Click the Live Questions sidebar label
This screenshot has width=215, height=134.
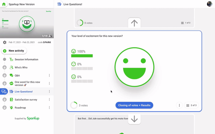[x=24, y=92]
